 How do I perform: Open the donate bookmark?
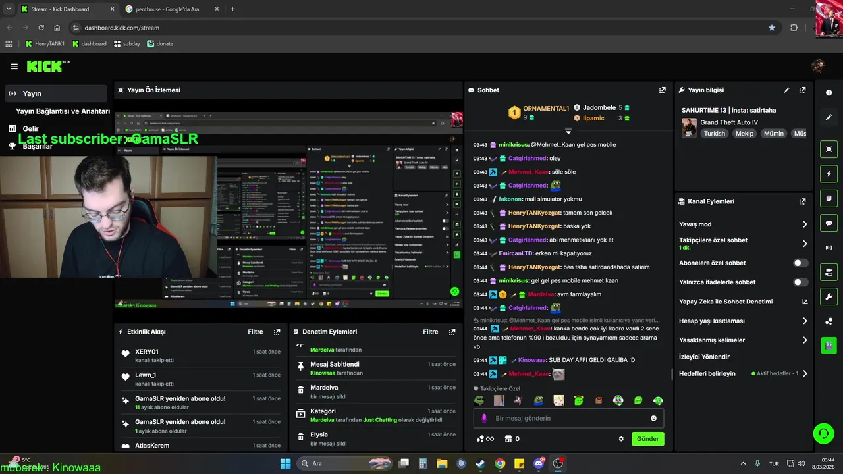160,44
